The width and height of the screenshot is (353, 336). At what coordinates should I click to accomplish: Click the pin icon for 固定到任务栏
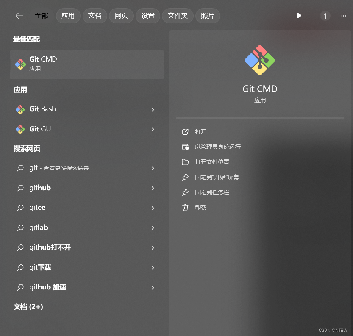[x=185, y=192]
